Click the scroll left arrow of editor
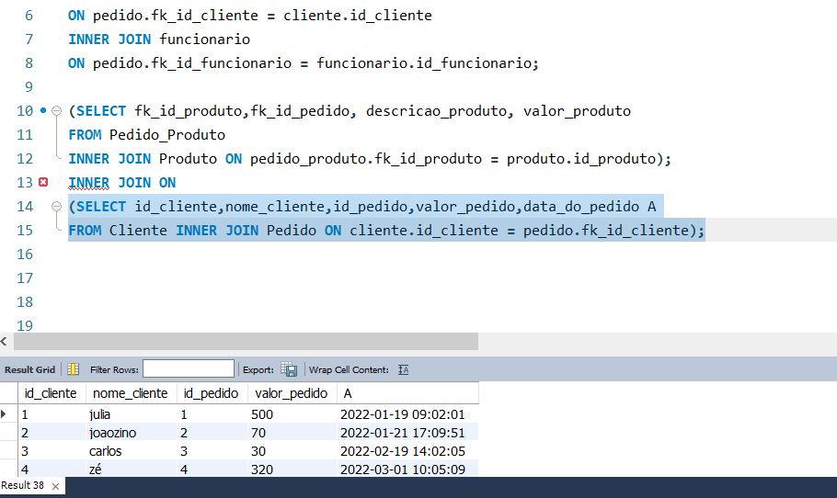 (x=5, y=341)
